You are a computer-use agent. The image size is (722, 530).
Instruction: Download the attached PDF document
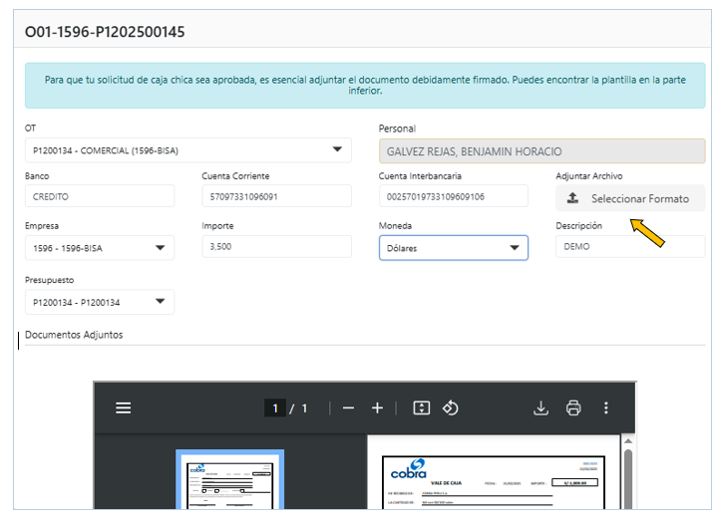point(541,408)
